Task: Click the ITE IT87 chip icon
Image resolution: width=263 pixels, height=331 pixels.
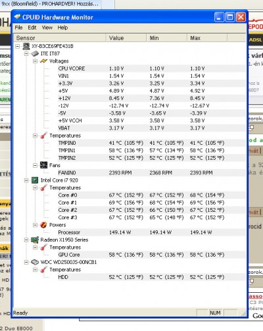Action: click(x=35, y=54)
